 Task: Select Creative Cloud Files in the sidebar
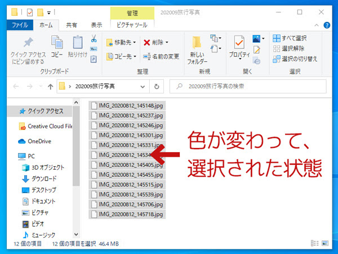46,126
